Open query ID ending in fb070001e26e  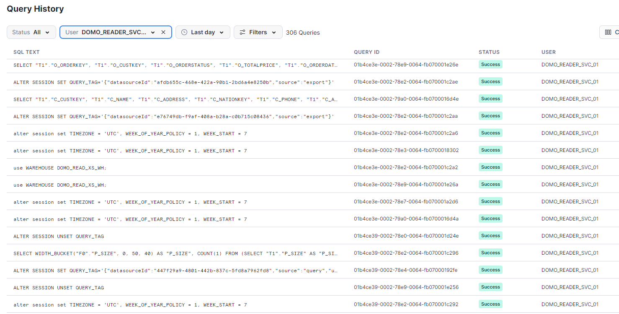406,65
